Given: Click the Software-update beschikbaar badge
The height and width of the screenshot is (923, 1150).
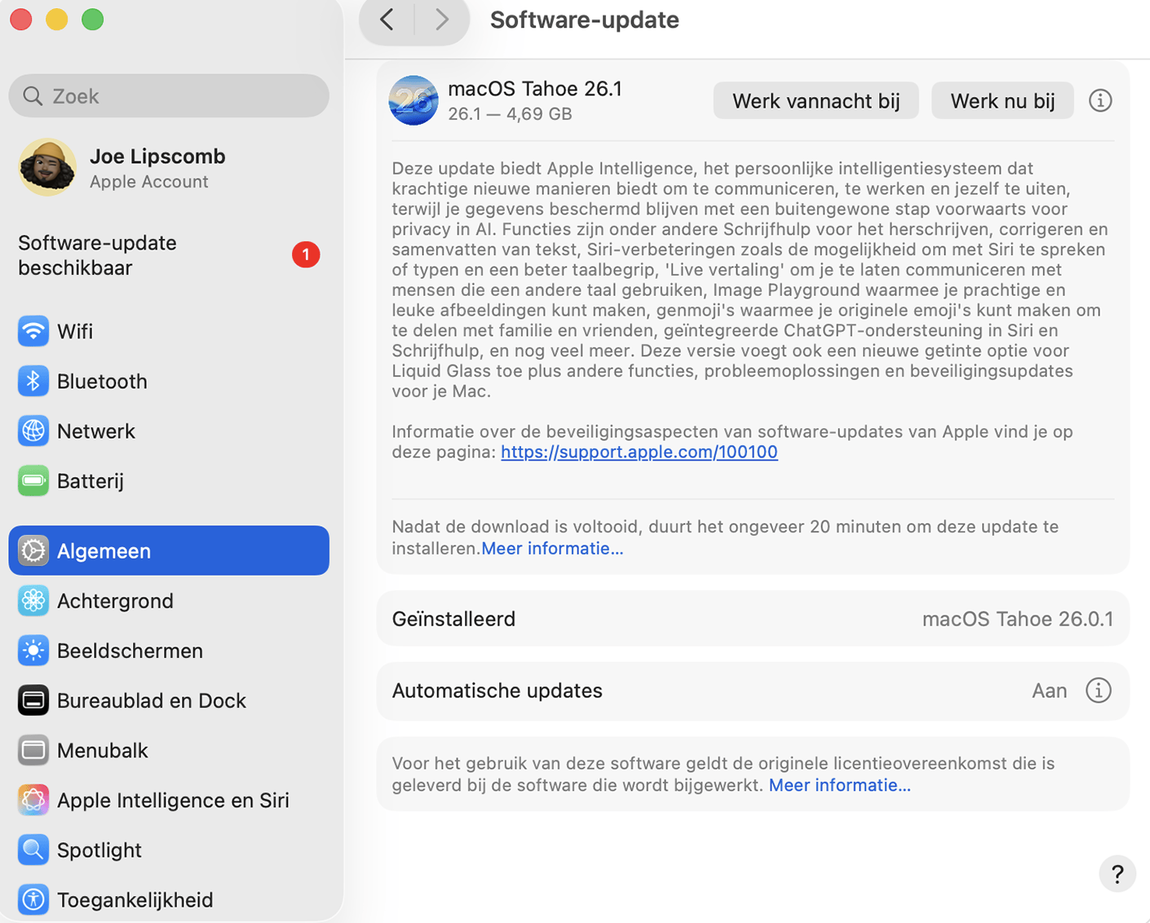Looking at the screenshot, I should [x=306, y=254].
